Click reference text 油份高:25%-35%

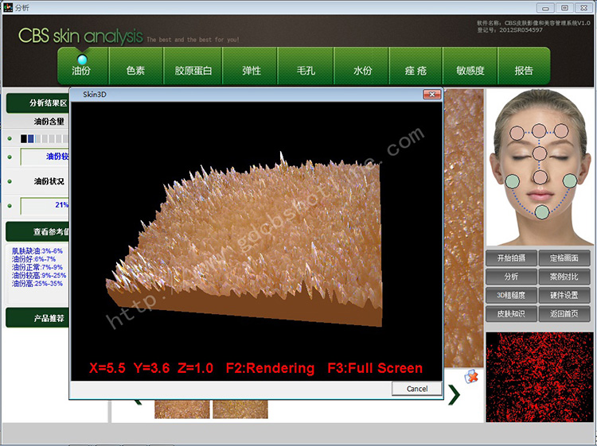(x=37, y=284)
